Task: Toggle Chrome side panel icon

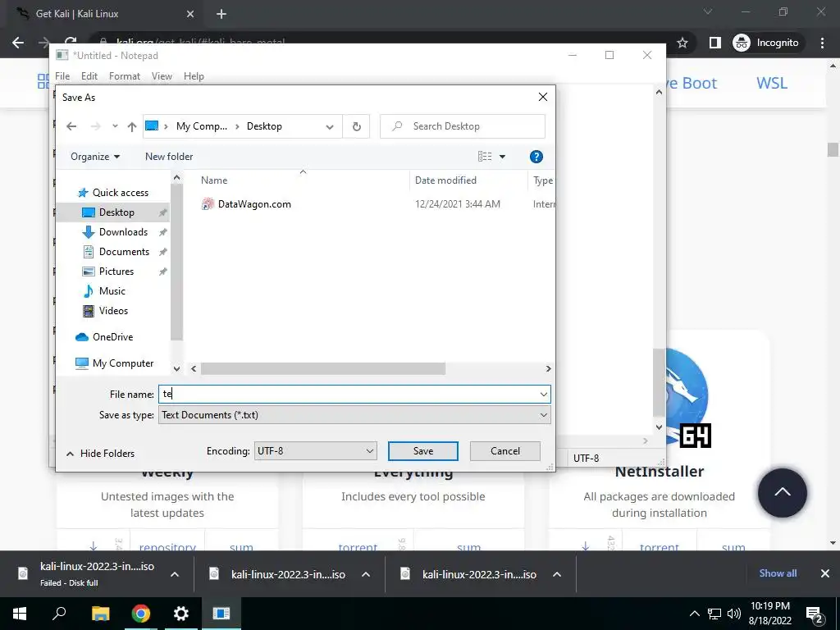Action: [714, 43]
